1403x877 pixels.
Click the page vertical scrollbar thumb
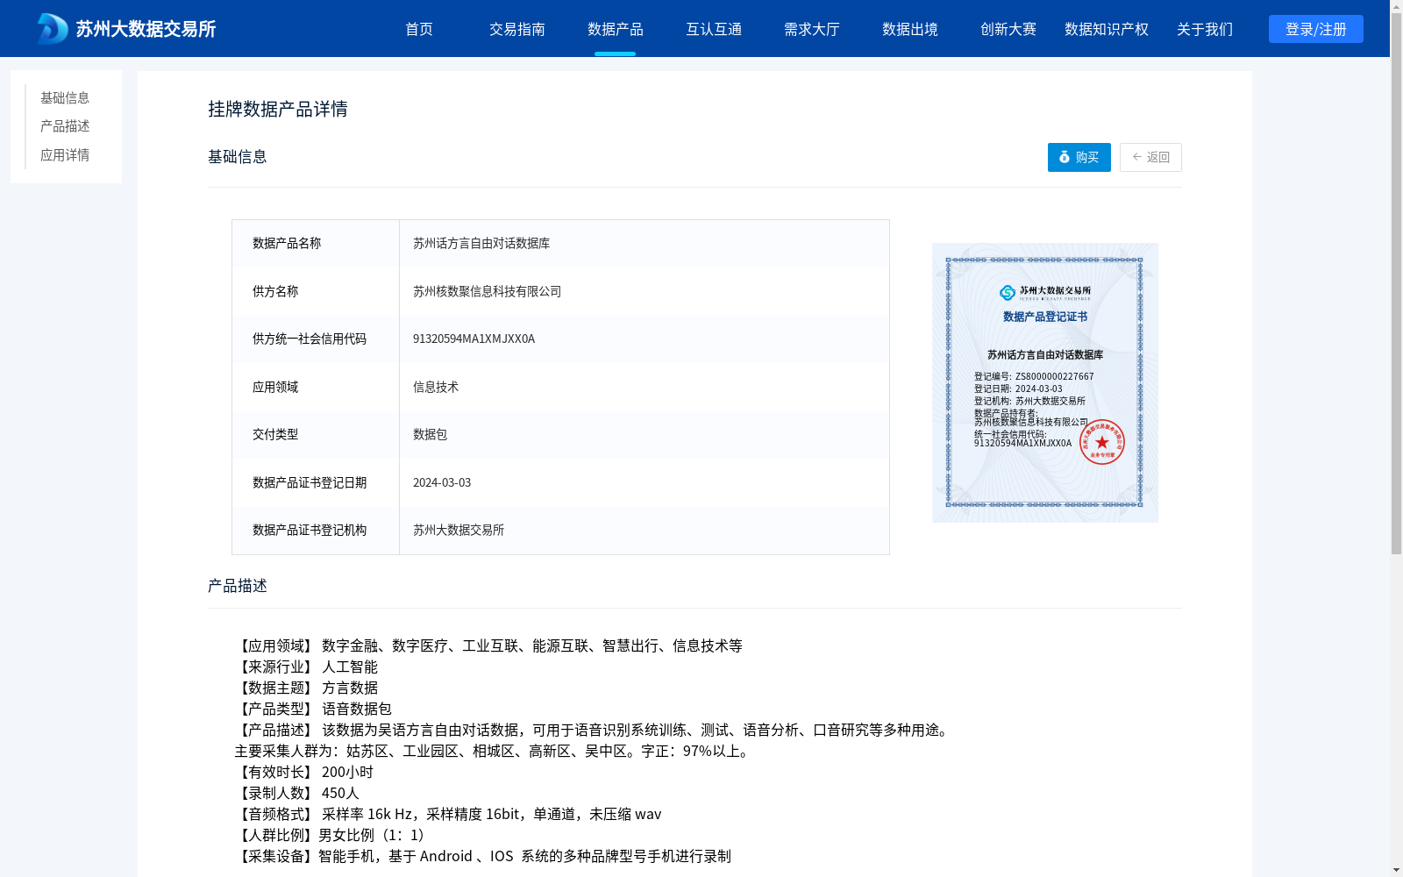point(1396,284)
